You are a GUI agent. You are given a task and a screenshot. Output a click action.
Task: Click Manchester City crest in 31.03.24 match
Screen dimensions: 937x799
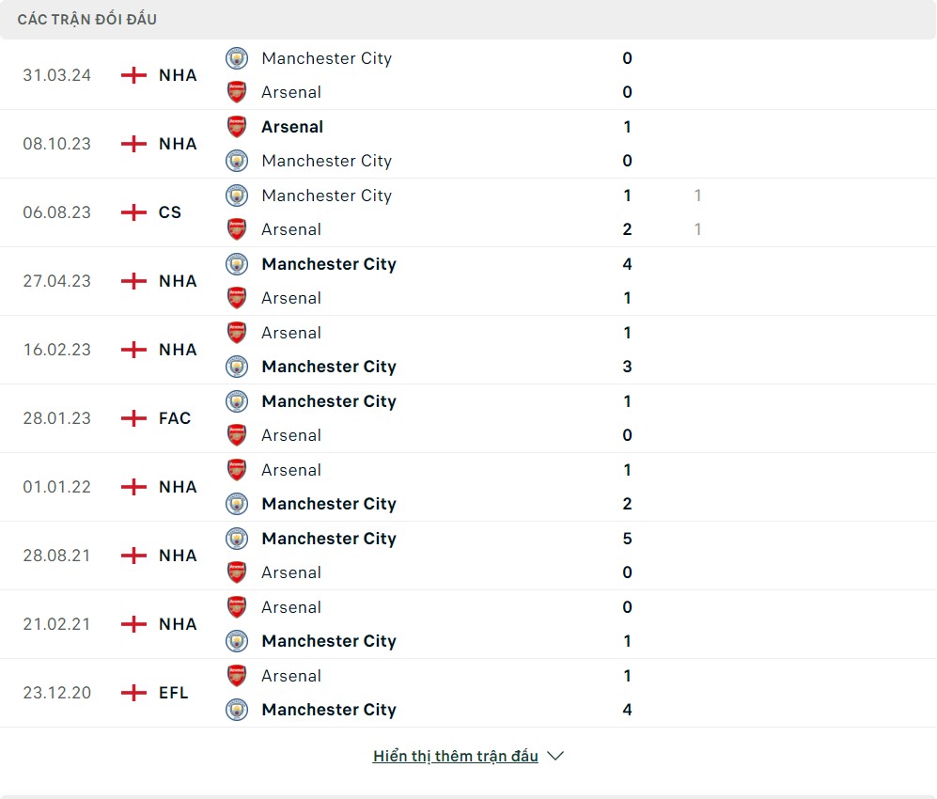click(x=237, y=58)
